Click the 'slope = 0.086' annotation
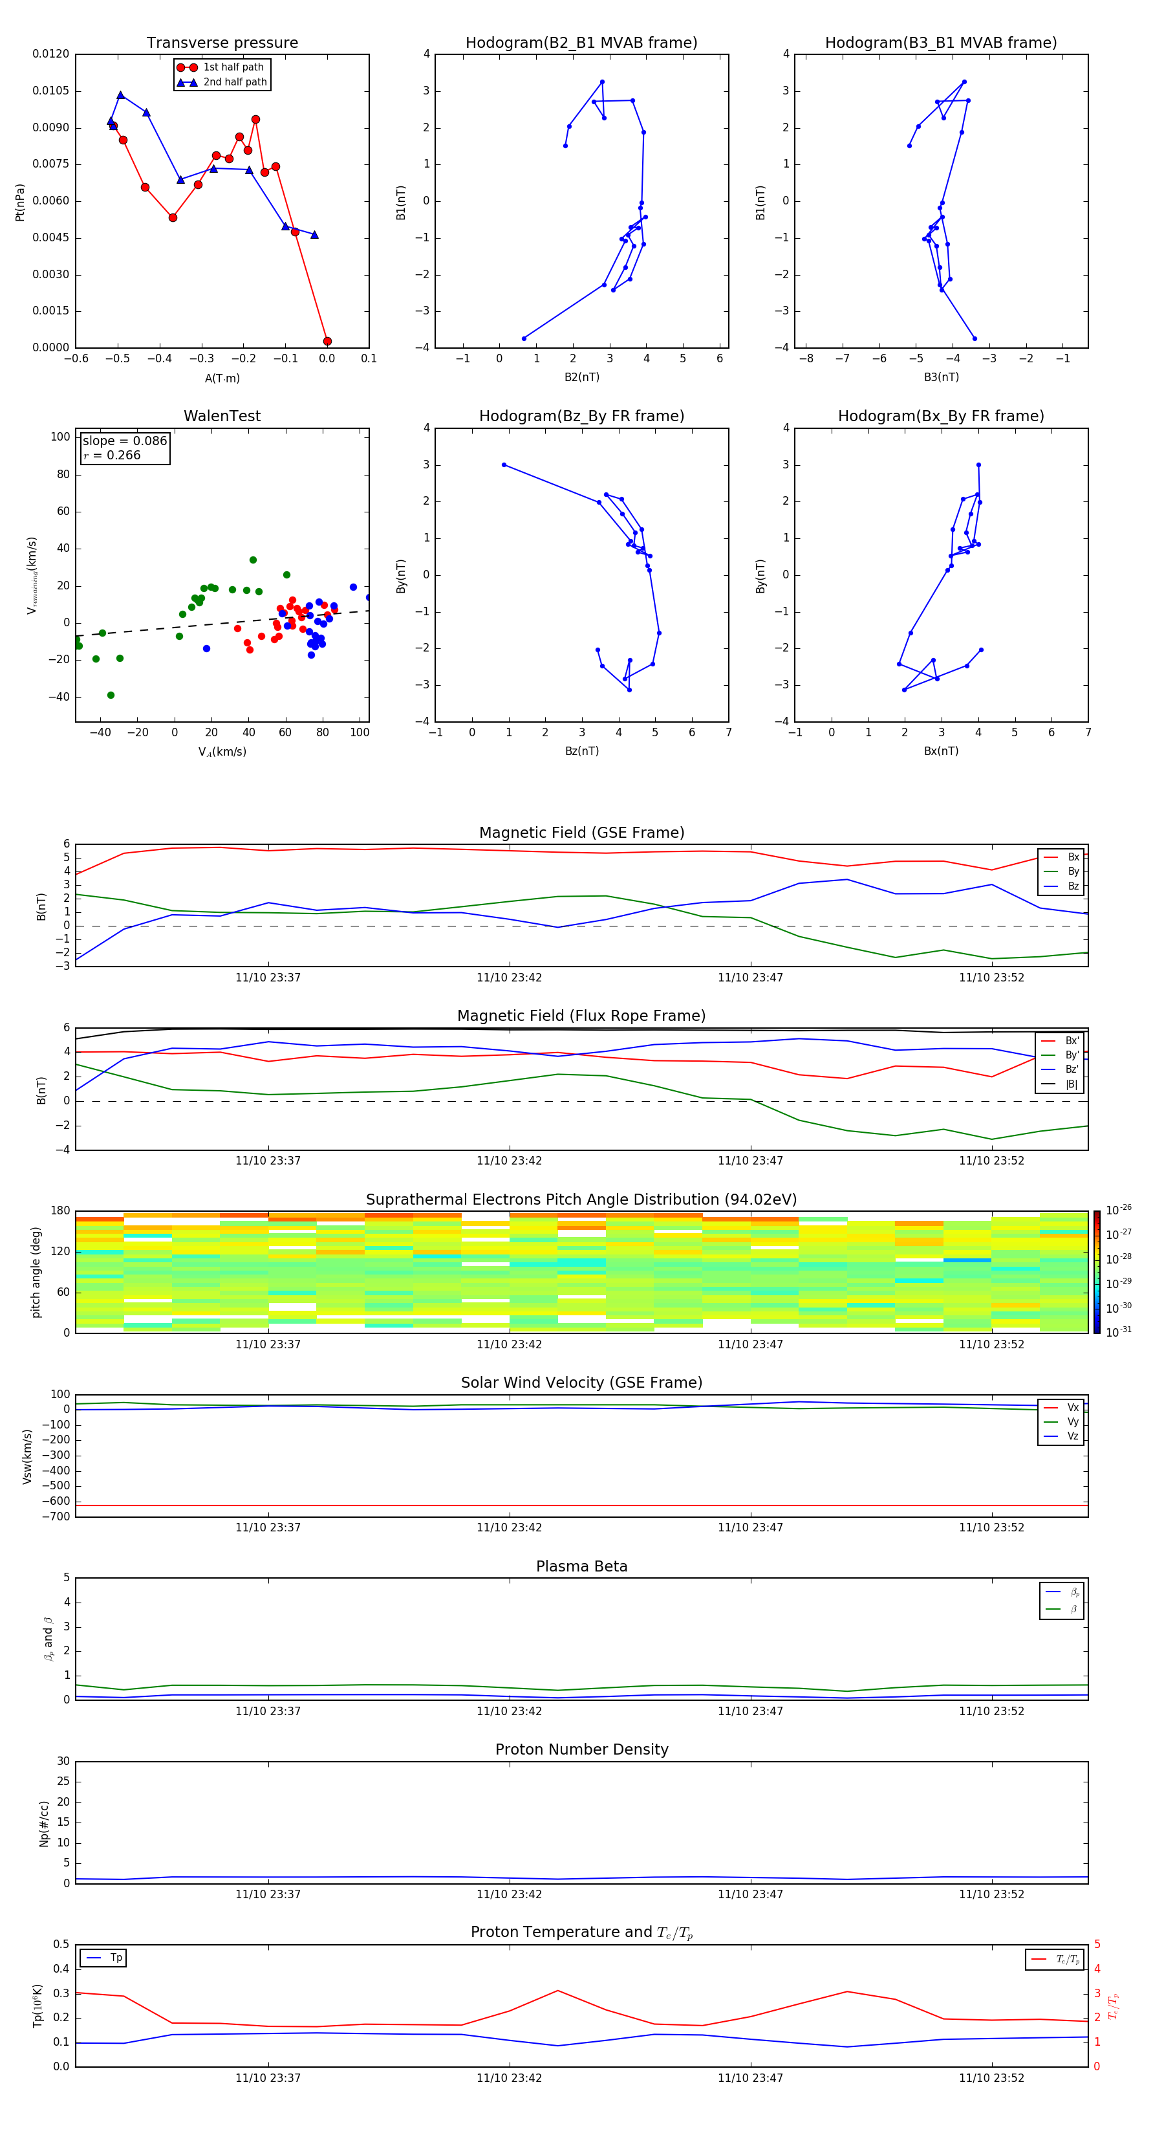The image size is (1164, 2135). click(125, 441)
